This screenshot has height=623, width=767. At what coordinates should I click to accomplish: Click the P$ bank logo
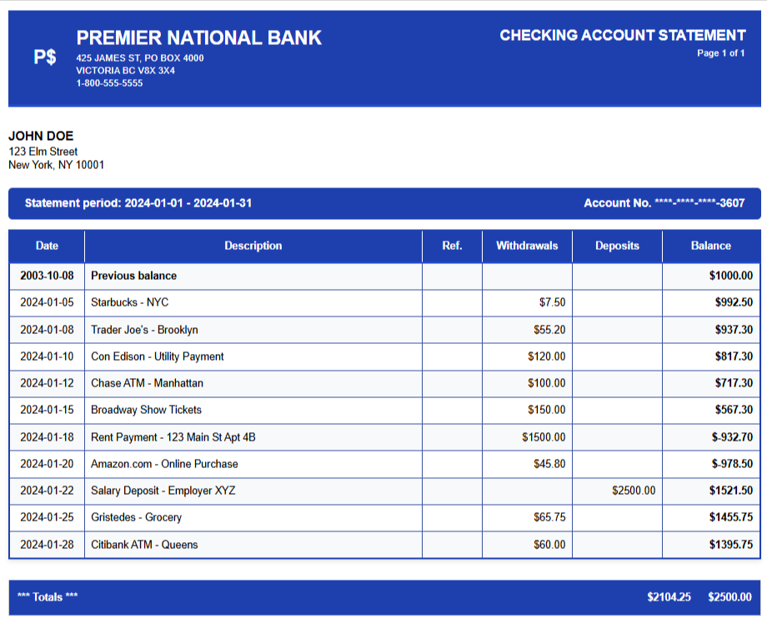pos(45,57)
